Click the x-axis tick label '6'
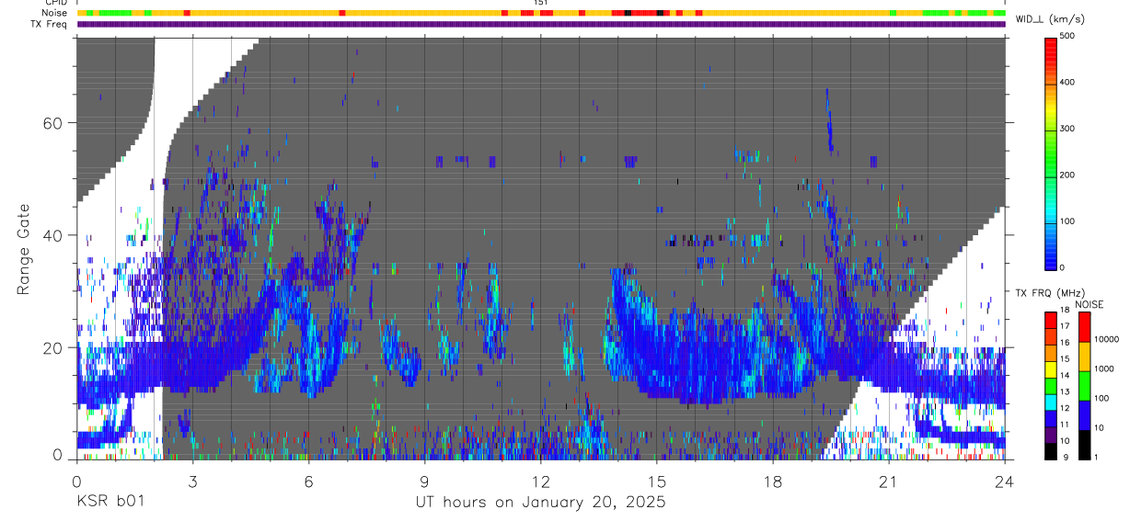The height and width of the screenshot is (521, 1130). [308, 481]
